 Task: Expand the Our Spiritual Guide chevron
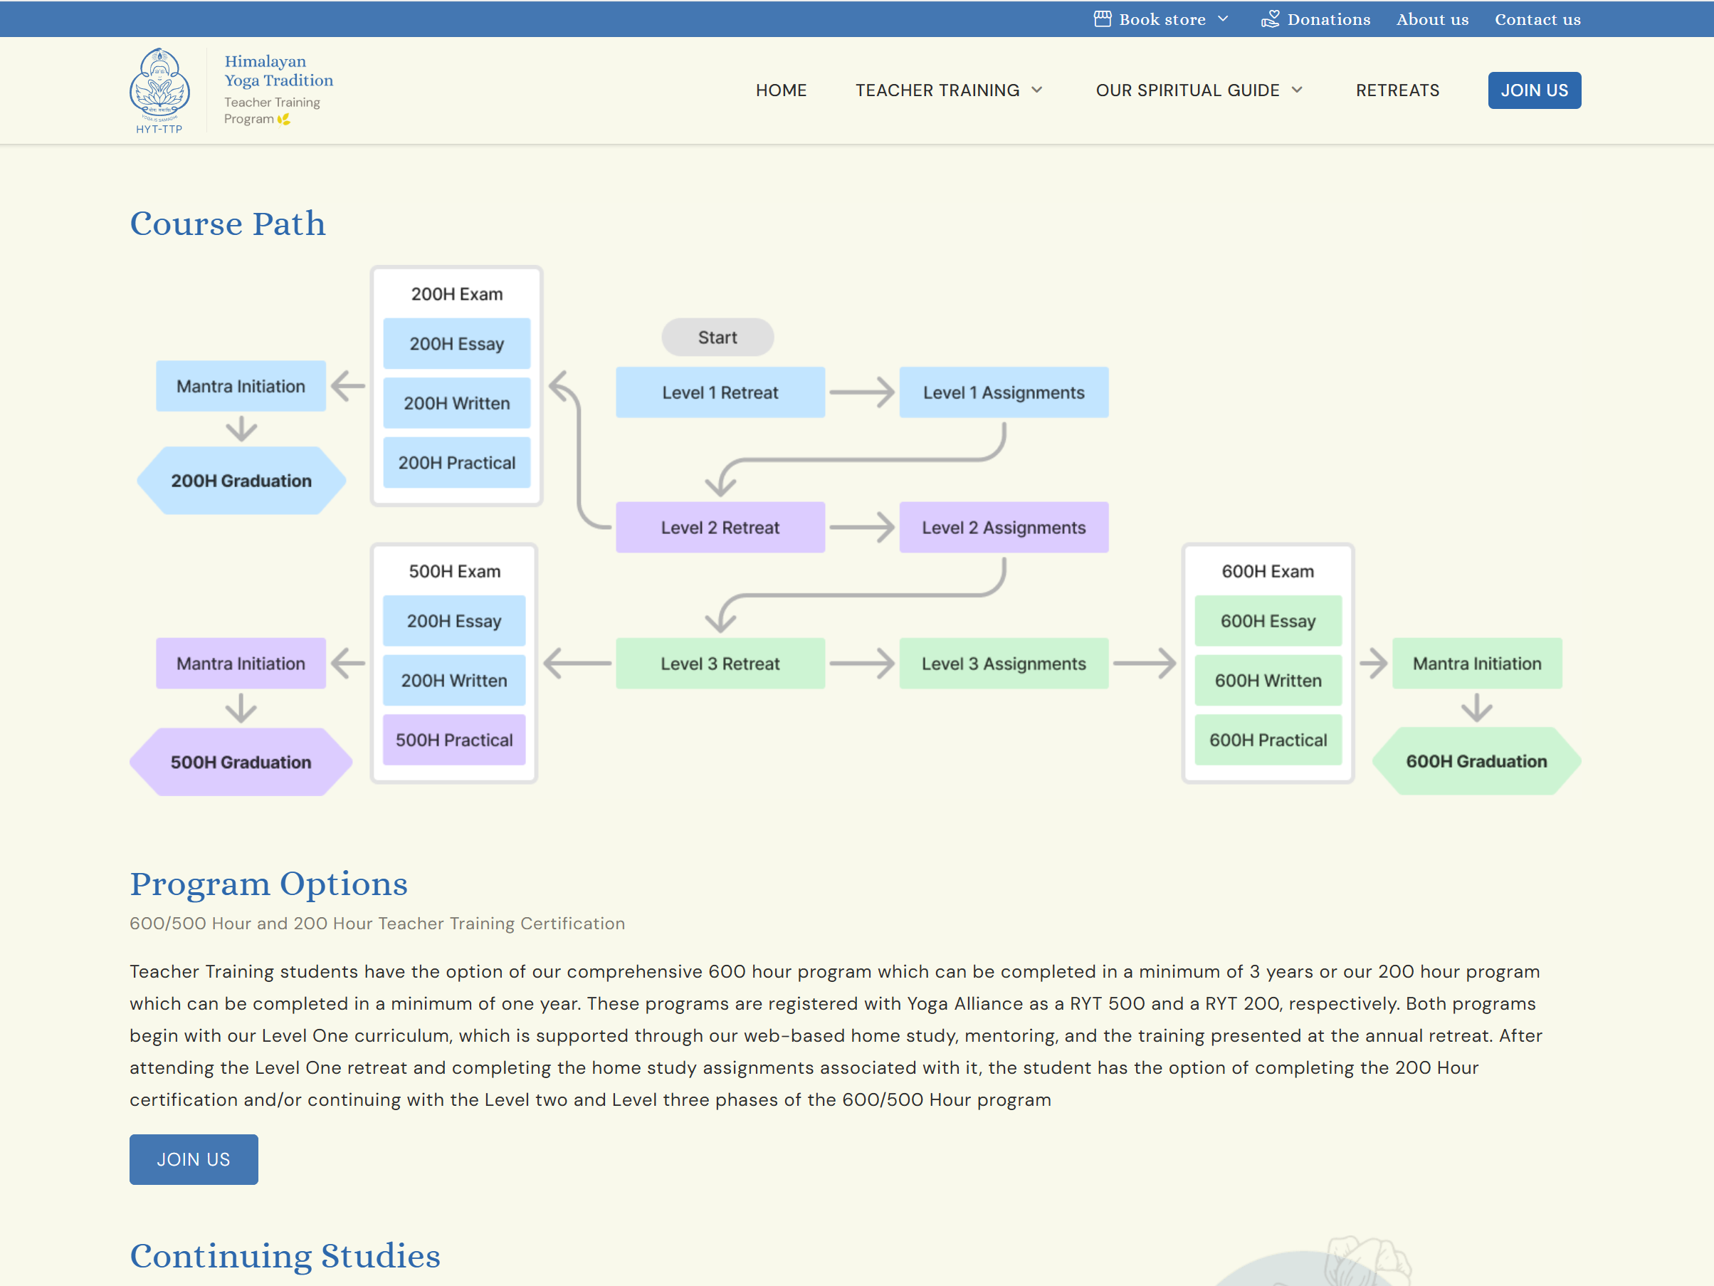tap(1297, 90)
